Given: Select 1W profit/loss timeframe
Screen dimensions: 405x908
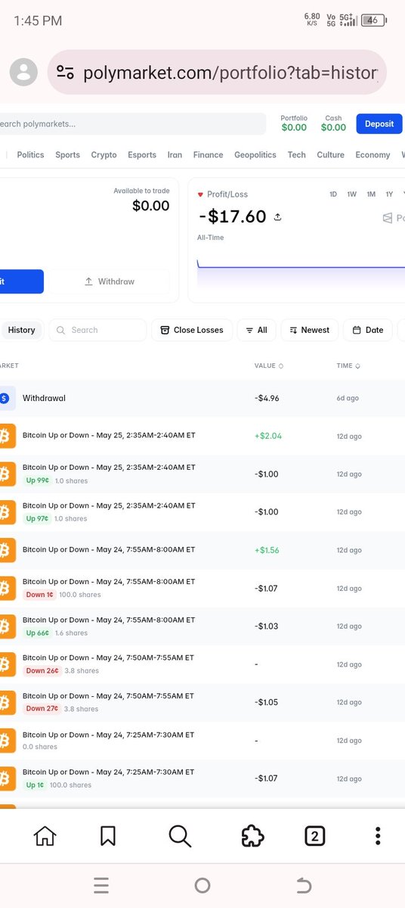Looking at the screenshot, I should click(x=352, y=194).
